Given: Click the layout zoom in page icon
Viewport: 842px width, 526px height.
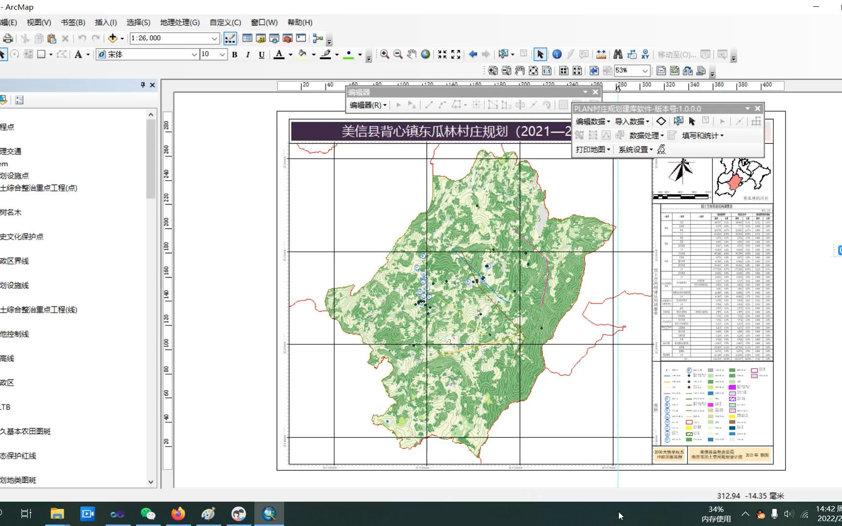Looking at the screenshot, I should click(x=493, y=71).
